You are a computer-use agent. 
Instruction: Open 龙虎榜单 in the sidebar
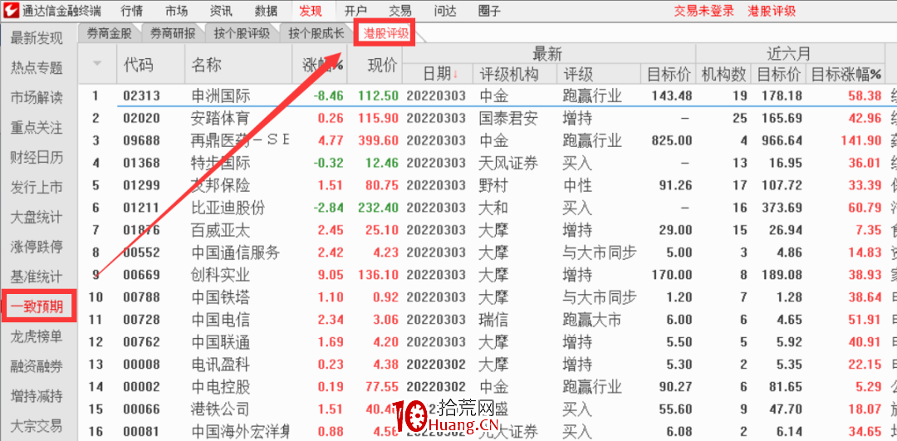tap(37, 336)
